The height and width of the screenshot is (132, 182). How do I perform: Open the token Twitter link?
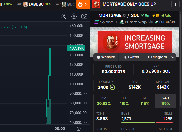click(x=131, y=57)
